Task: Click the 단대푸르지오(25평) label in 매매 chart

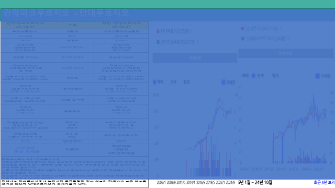Action: [175, 31]
